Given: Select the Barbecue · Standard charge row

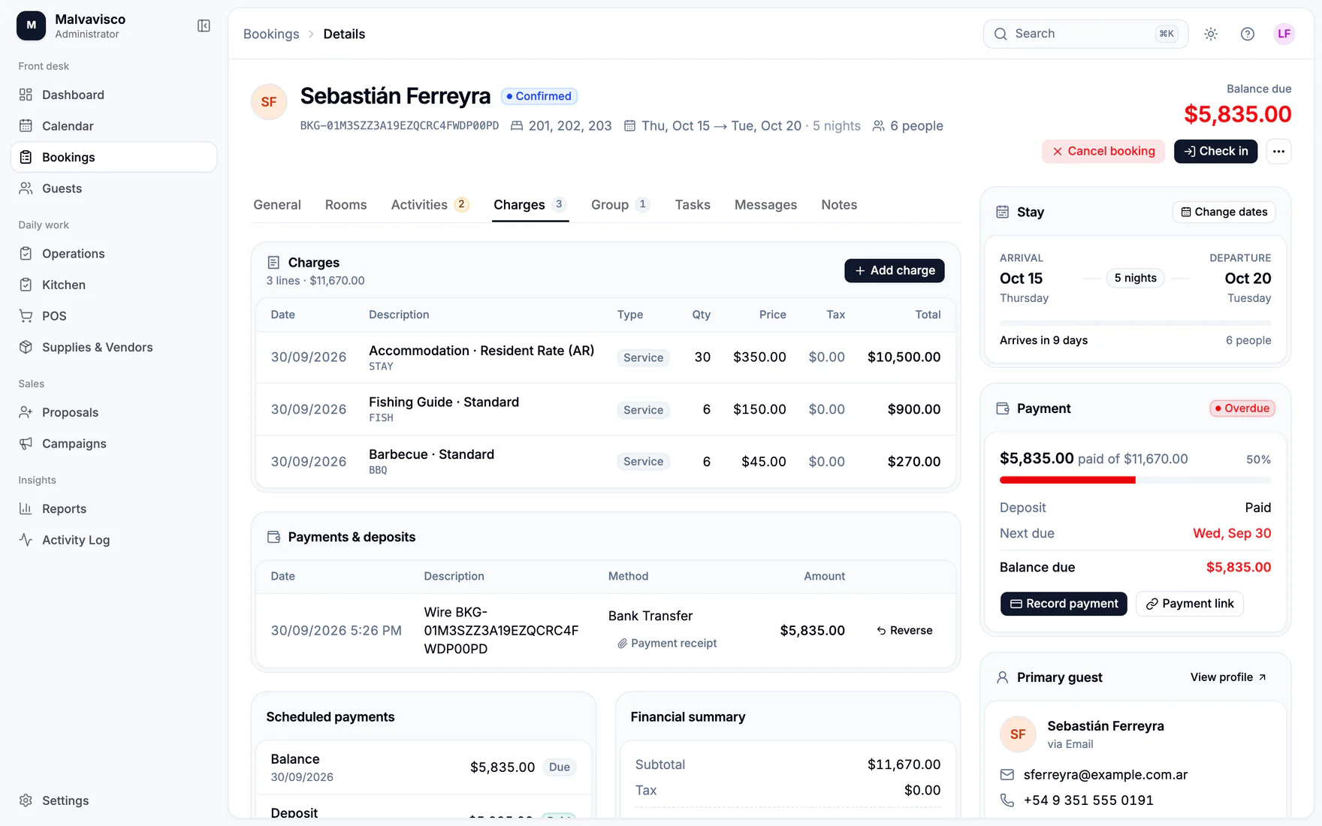Looking at the screenshot, I should (605, 462).
